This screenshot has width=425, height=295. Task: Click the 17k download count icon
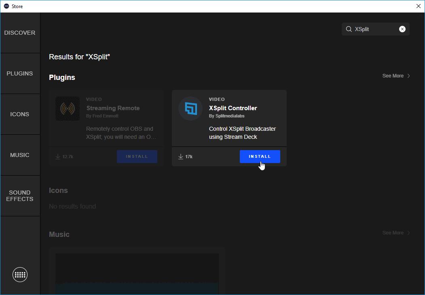point(181,157)
